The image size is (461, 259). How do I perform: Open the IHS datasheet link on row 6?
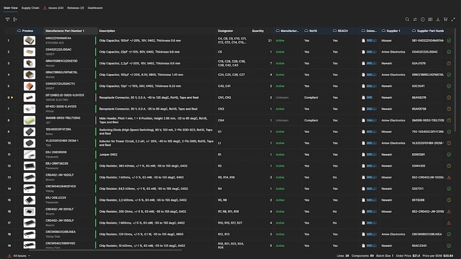pyautogui.click(x=369, y=97)
